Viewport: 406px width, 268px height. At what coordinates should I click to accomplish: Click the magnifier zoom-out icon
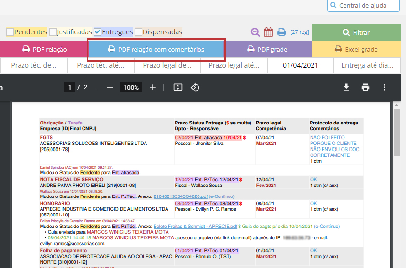coord(255,32)
